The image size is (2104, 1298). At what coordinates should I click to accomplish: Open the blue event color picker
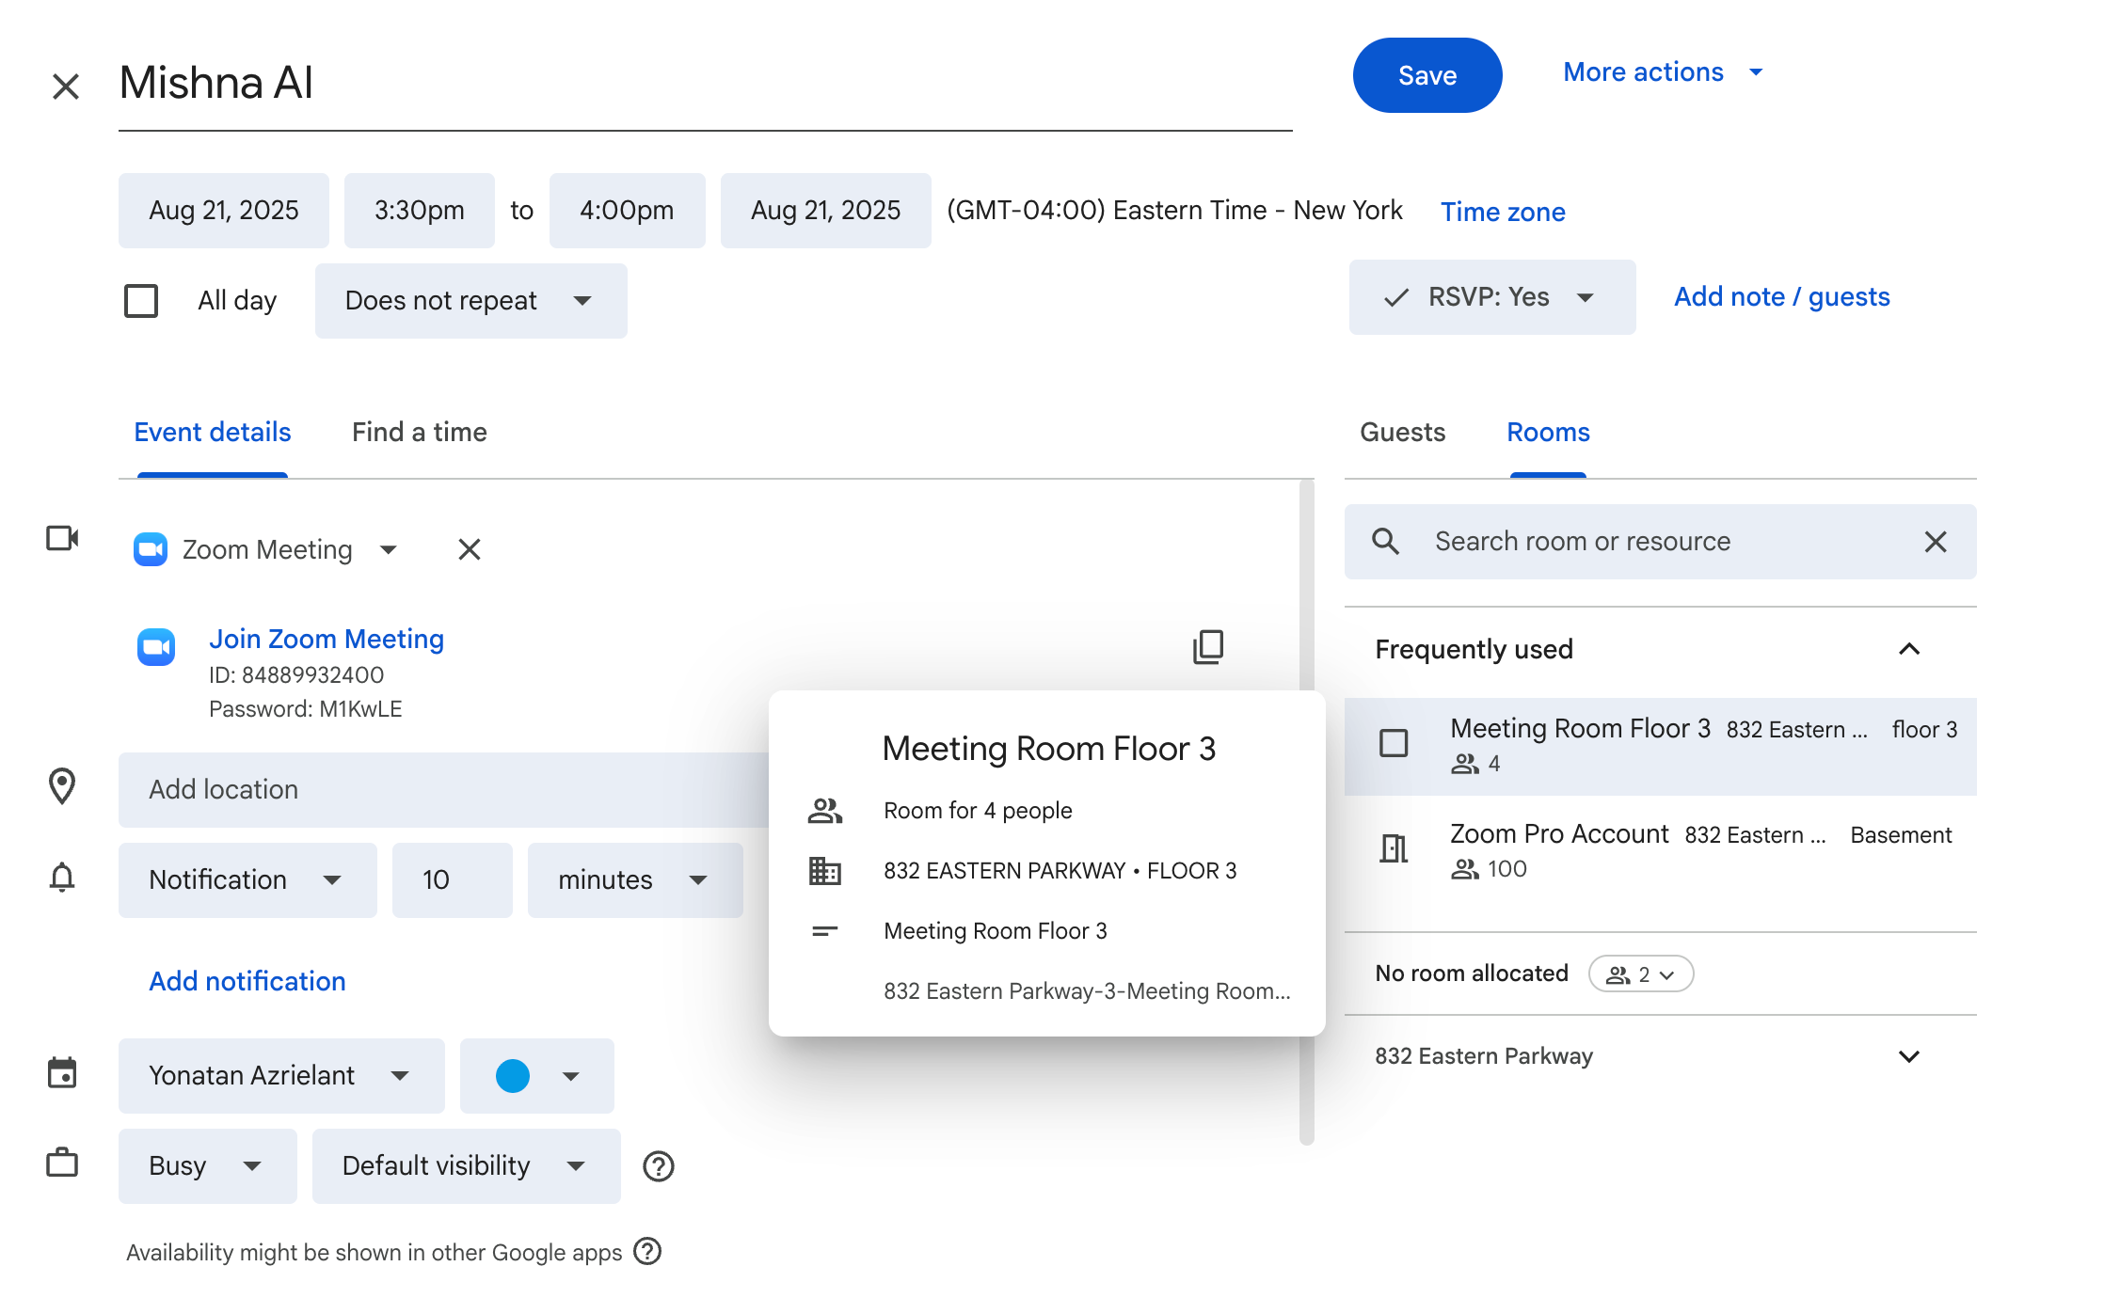click(537, 1076)
